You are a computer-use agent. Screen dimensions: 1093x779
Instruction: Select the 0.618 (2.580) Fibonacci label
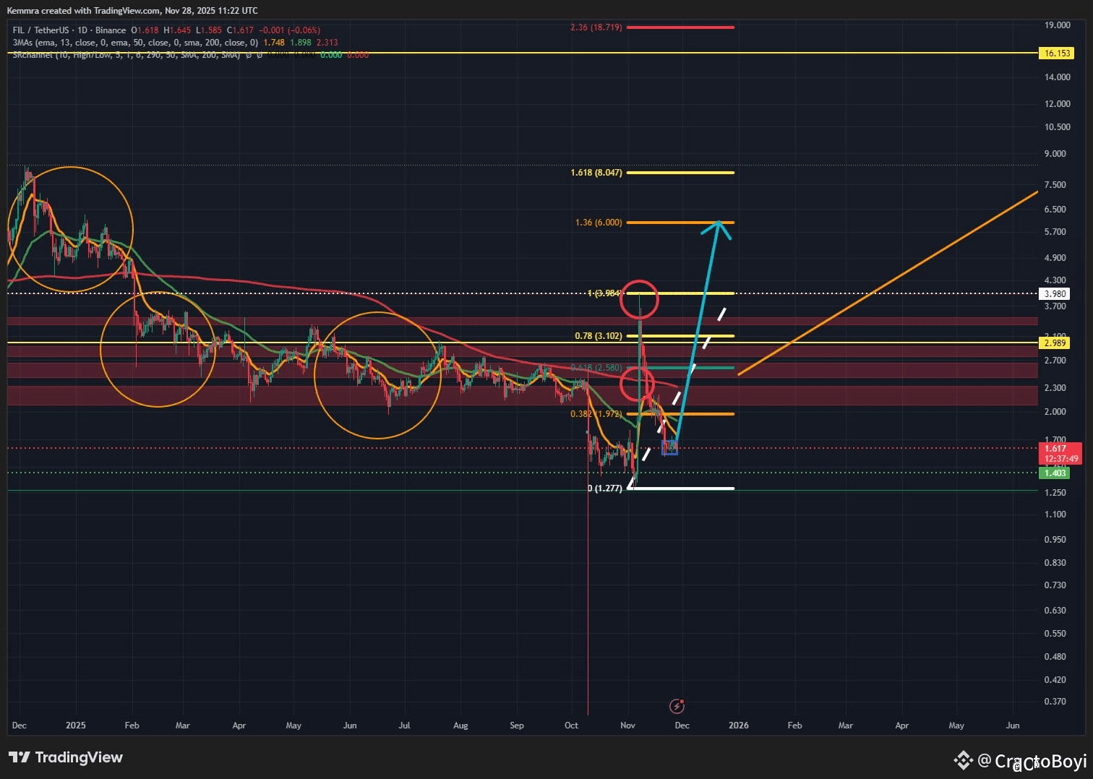click(596, 368)
